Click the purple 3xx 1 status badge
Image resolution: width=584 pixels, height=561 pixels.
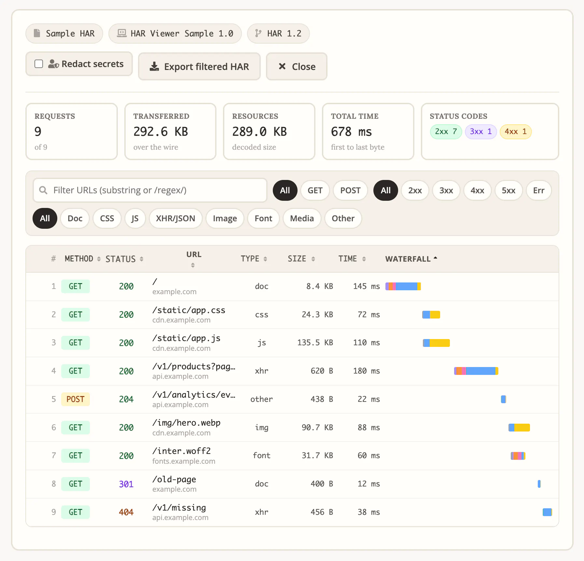481,131
